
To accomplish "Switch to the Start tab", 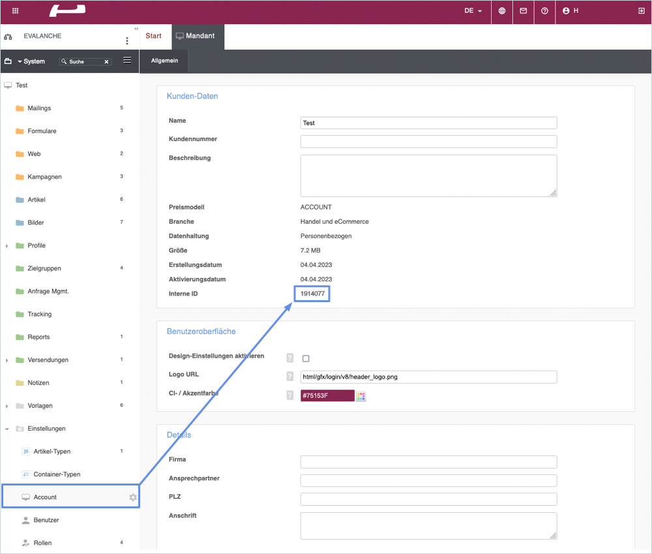I will coord(153,36).
